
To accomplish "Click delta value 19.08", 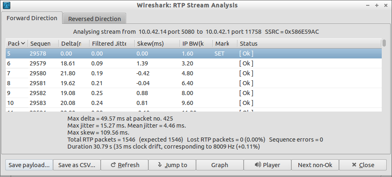I will [x=68, y=93].
